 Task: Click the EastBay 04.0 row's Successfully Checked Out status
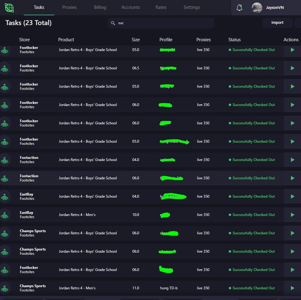tap(252, 196)
